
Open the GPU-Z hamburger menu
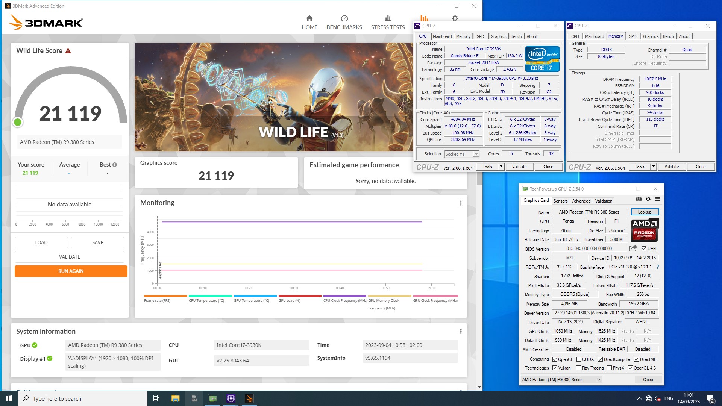click(x=658, y=199)
